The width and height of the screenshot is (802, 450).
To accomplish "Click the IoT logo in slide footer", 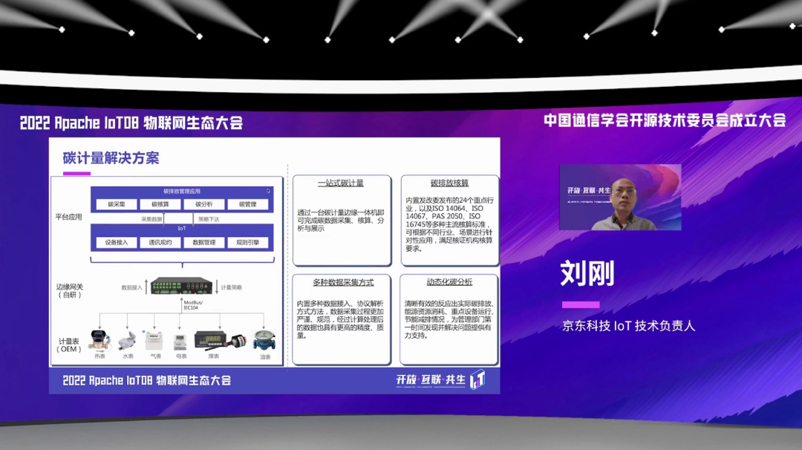I will tap(477, 379).
